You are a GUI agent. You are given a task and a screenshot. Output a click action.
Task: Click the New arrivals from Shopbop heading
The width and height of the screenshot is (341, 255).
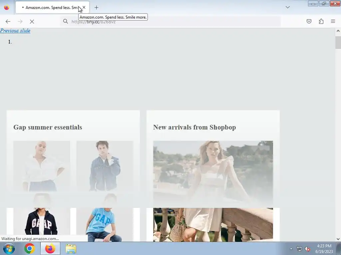coord(194,127)
